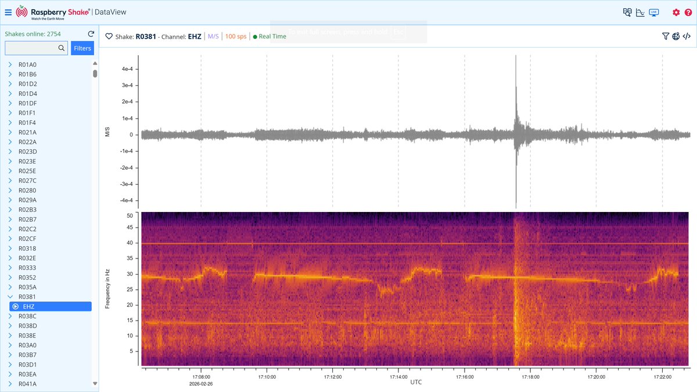
Task: Expand the R021A station chevron
Action: pos(10,132)
